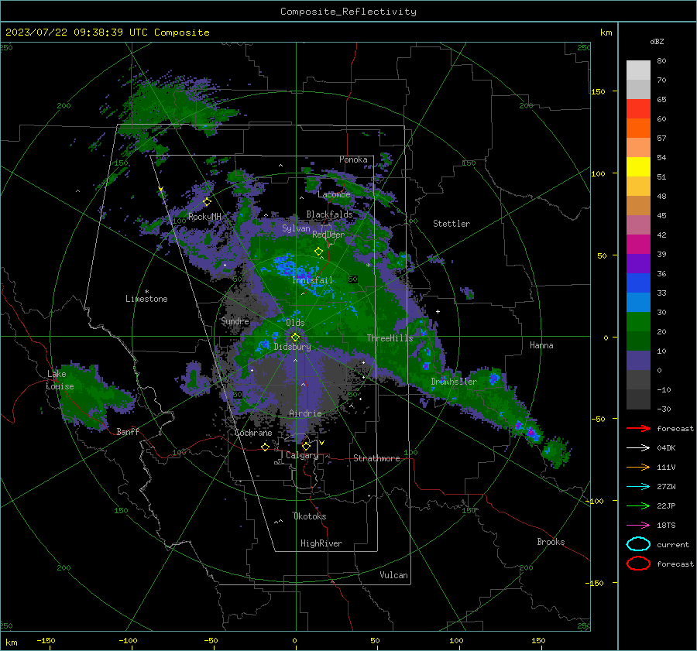Click the Drumheller label
This screenshot has width=697, height=651.
click(454, 382)
